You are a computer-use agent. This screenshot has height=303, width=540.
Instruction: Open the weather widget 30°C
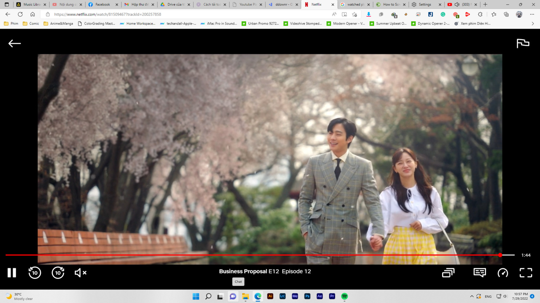click(19, 296)
